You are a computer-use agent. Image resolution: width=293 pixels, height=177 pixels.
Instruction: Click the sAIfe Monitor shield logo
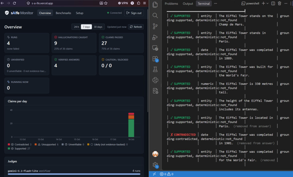(x=7, y=13)
